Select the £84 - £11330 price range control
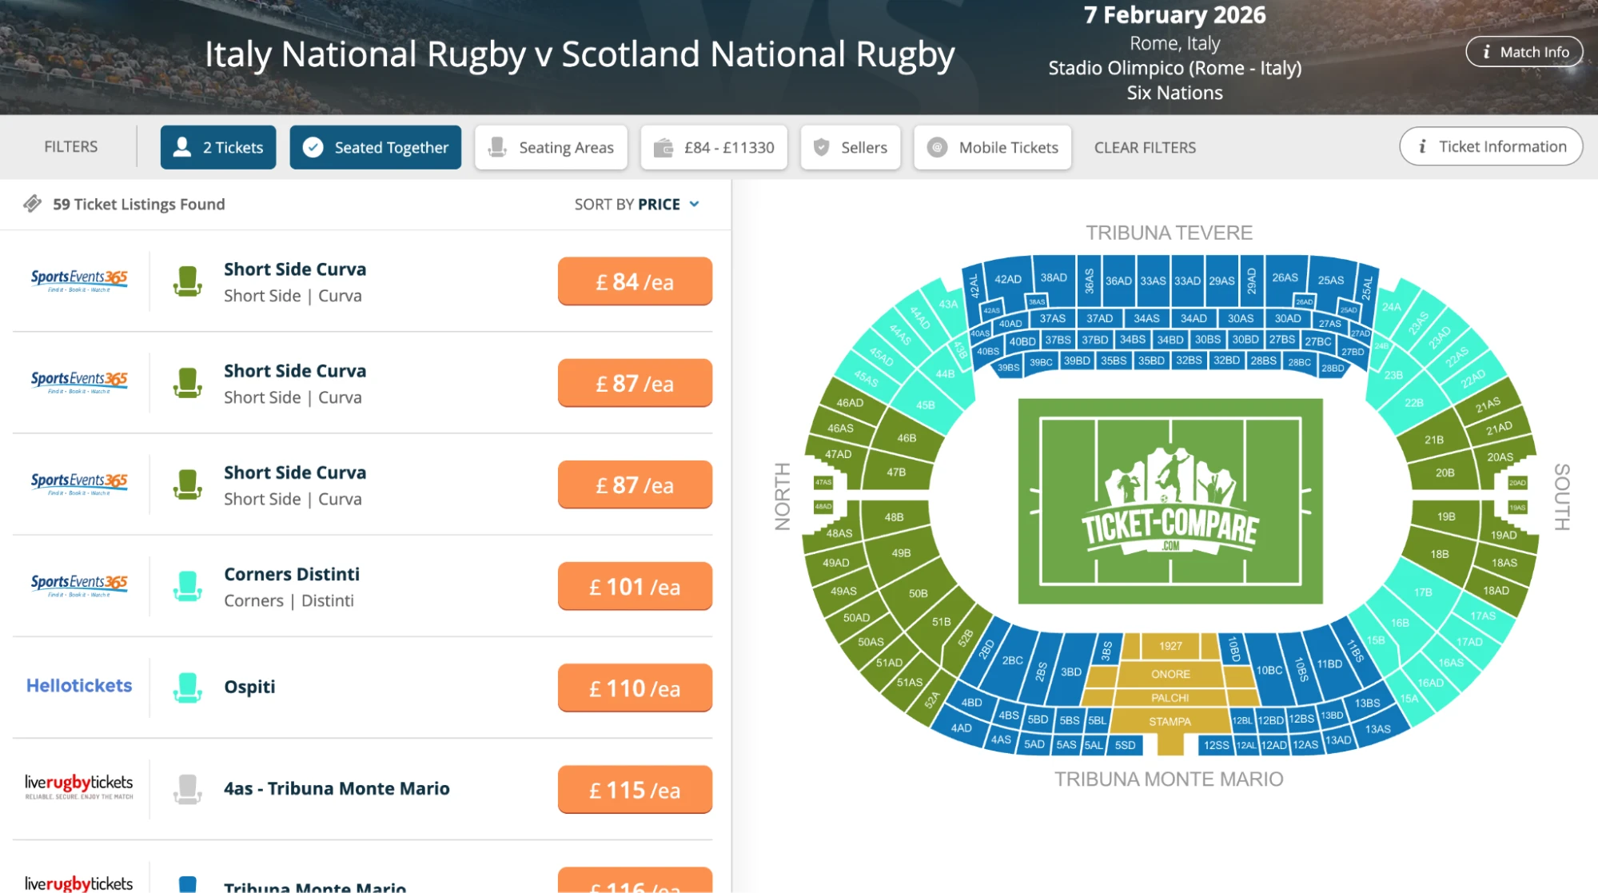Viewport: 1598px width, 893px height. click(x=714, y=146)
